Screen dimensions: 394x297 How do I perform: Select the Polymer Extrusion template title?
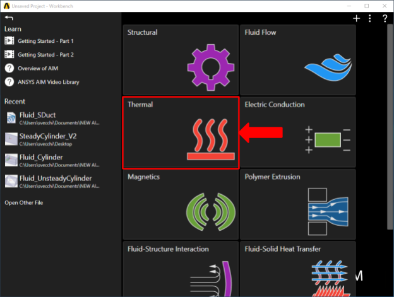point(272,177)
